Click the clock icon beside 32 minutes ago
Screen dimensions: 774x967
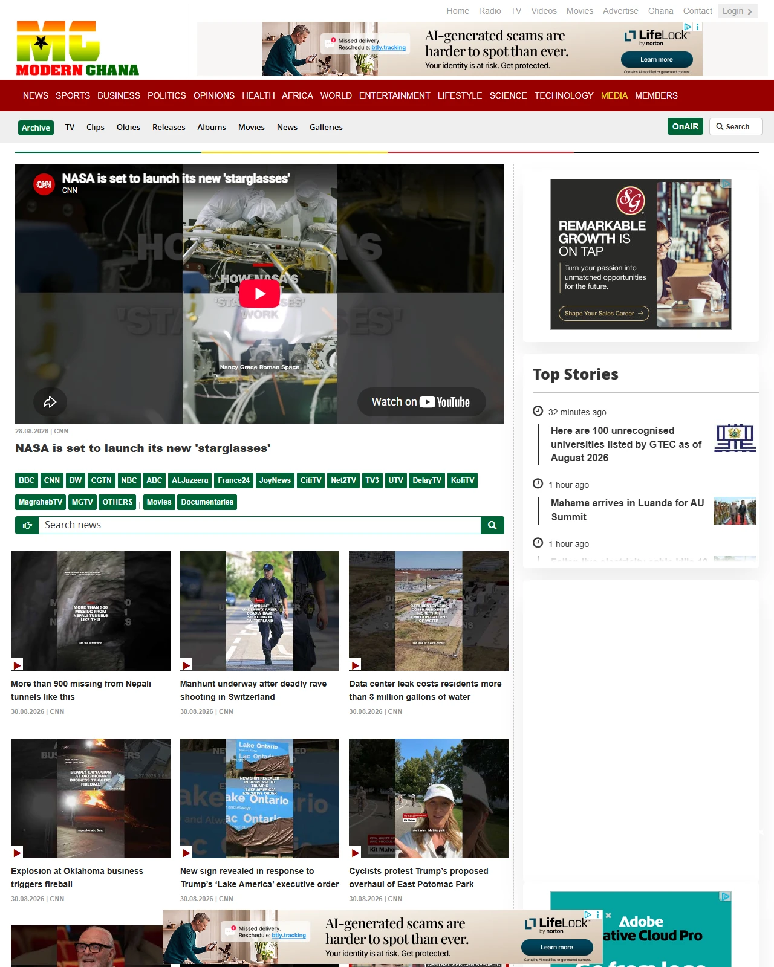tap(538, 411)
